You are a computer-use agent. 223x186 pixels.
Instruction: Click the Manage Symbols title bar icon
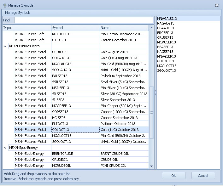click(4, 5)
